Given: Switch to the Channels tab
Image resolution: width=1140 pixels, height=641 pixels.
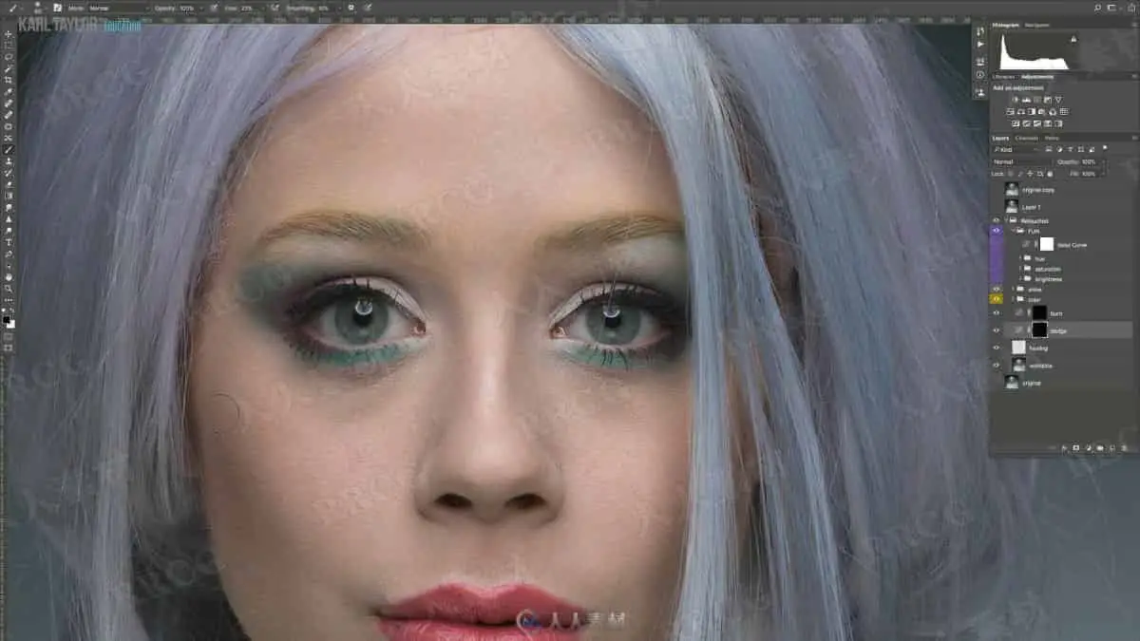Looking at the screenshot, I should pos(1027,138).
